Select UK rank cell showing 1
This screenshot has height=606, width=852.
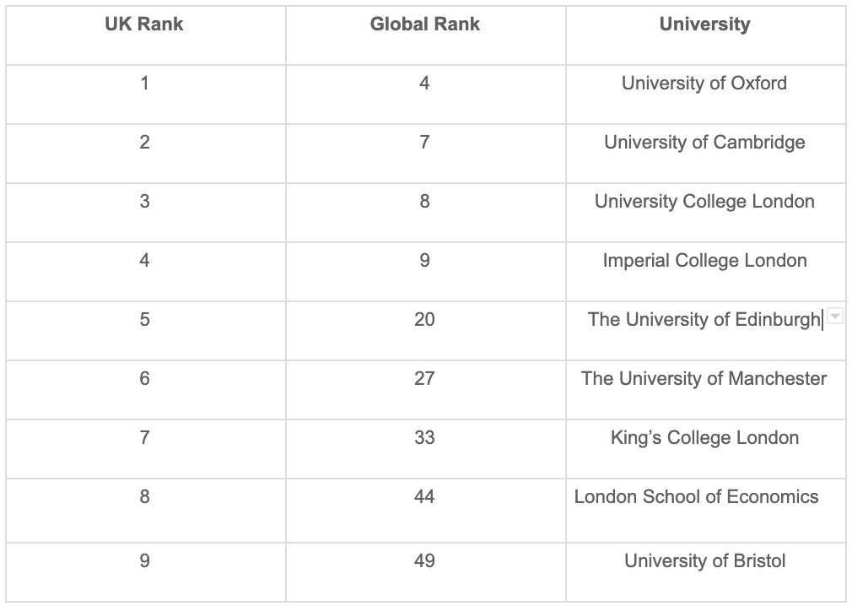(x=146, y=95)
